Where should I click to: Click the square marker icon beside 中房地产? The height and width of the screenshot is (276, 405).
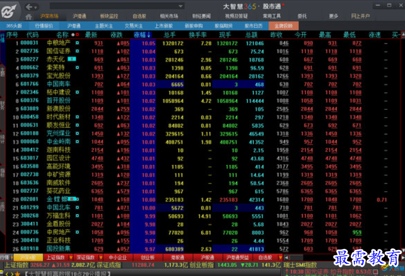click(77, 232)
